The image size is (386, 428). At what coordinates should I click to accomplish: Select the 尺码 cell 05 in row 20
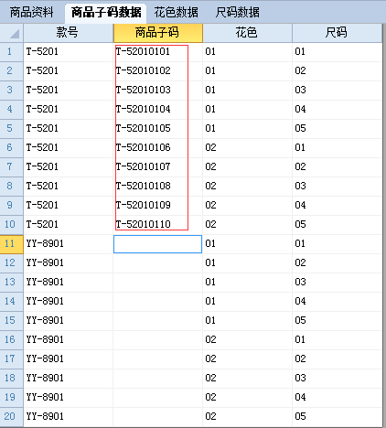pyautogui.click(x=337, y=417)
